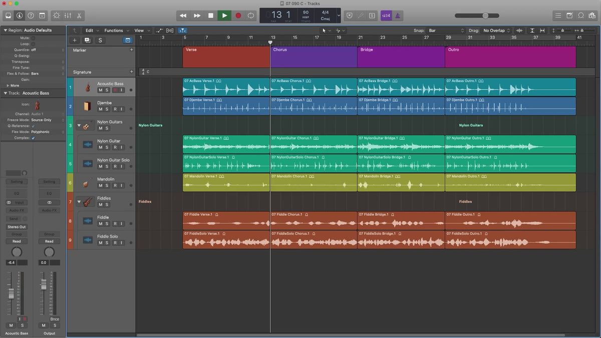Viewport: 601px width, 338px height.
Task: Enable the metronome click
Action: pyautogui.click(x=397, y=16)
